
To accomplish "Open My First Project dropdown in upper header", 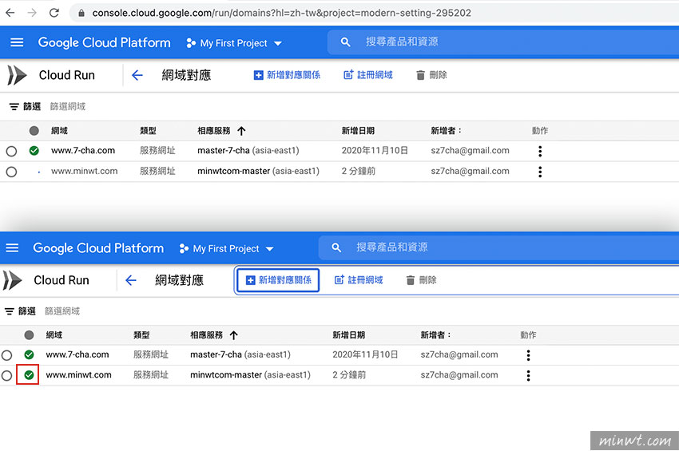I will 234,43.
